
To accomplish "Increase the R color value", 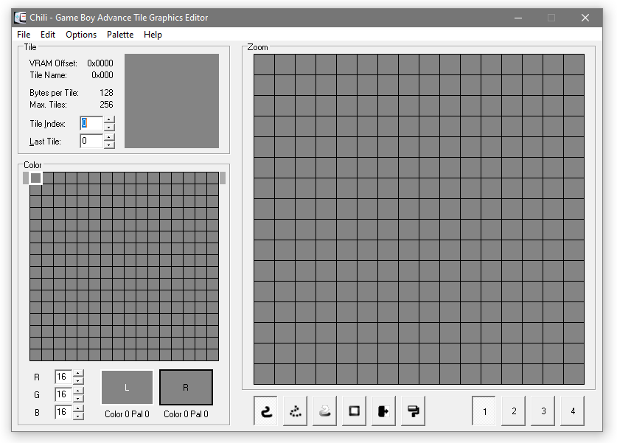I will [79, 373].
